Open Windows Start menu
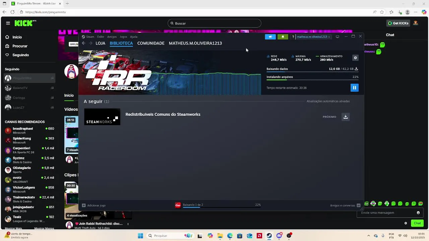The image size is (429, 241). coord(140,236)
